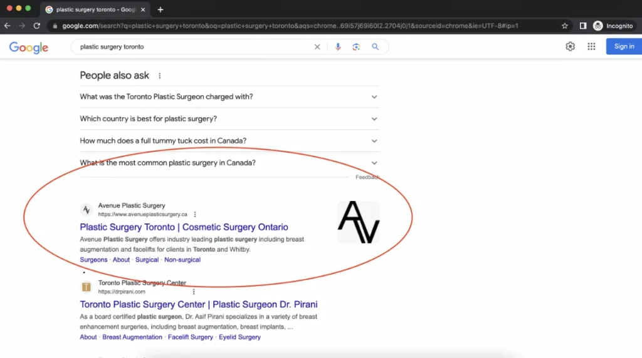Image resolution: width=642 pixels, height=358 pixels.
Task: Expand 'Which country is best for plastic surgery?'
Action: coord(229,119)
